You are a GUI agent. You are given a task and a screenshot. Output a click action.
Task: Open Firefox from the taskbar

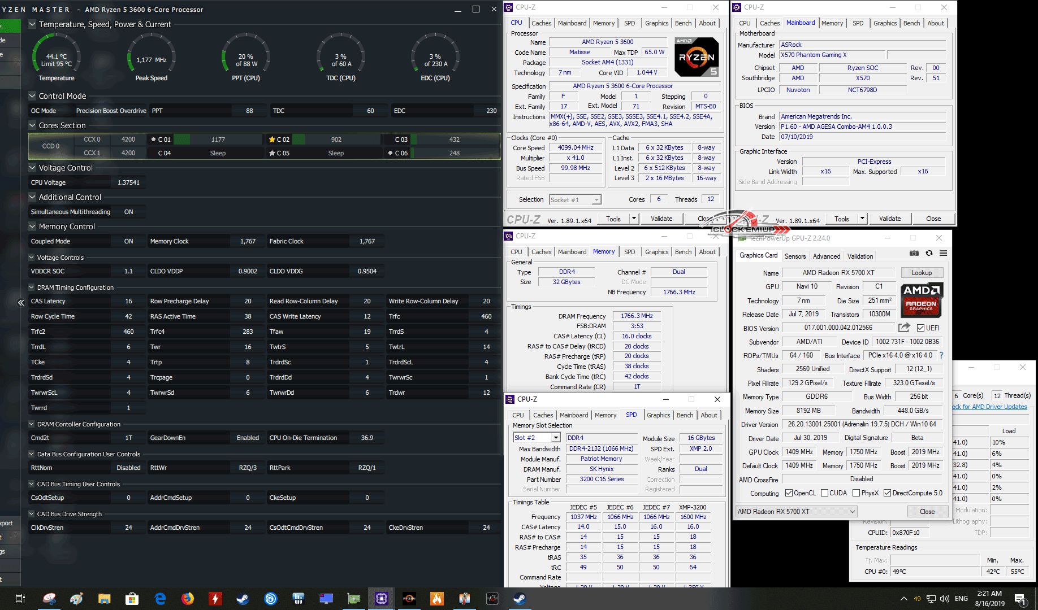point(188,599)
